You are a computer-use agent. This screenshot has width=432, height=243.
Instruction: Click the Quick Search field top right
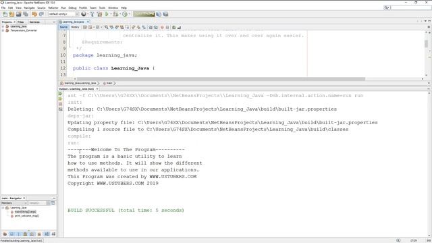pyautogui.click(x=407, y=7)
